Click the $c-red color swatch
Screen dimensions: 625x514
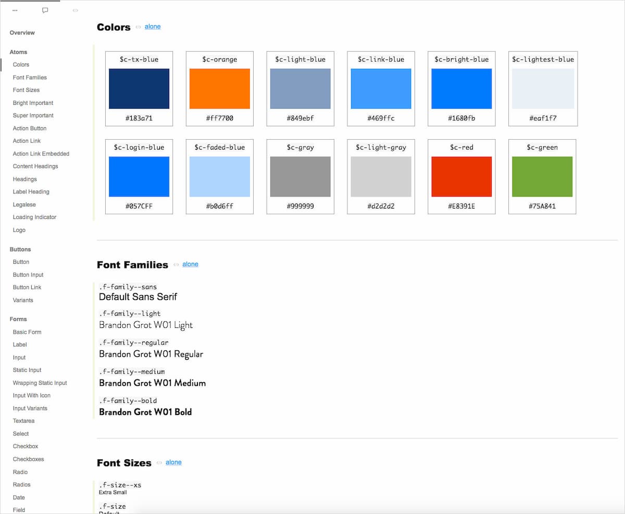pyautogui.click(x=461, y=177)
